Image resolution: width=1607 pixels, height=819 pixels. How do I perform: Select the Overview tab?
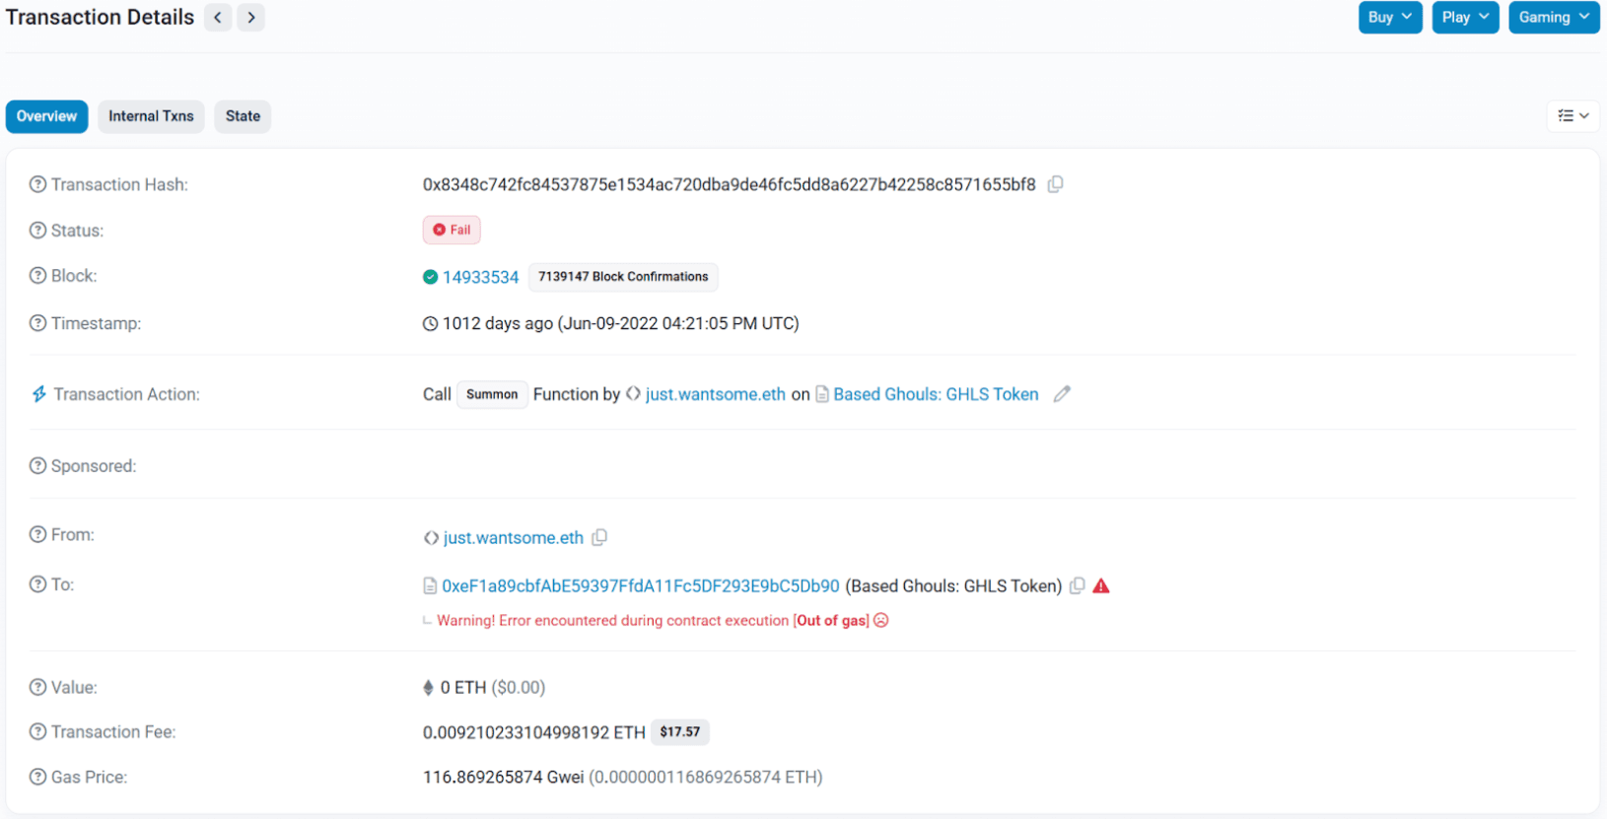point(46,116)
